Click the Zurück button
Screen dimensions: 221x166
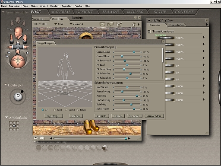[x=101, y=116]
